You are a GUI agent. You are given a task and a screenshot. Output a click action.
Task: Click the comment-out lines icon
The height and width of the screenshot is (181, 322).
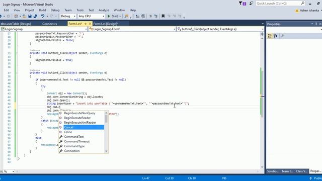point(150,16)
